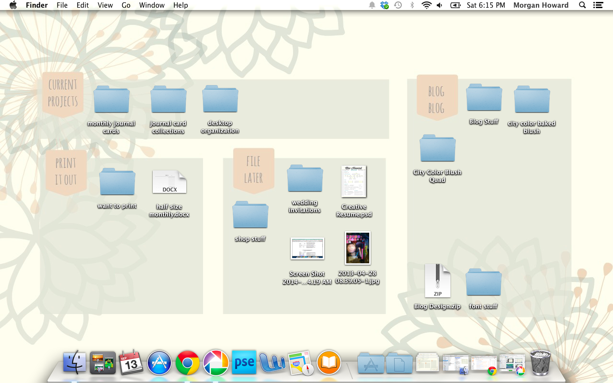Screen dimensions: 613x383
Task: Open Calendar showing Sep 13 in Dock
Action: click(x=131, y=362)
